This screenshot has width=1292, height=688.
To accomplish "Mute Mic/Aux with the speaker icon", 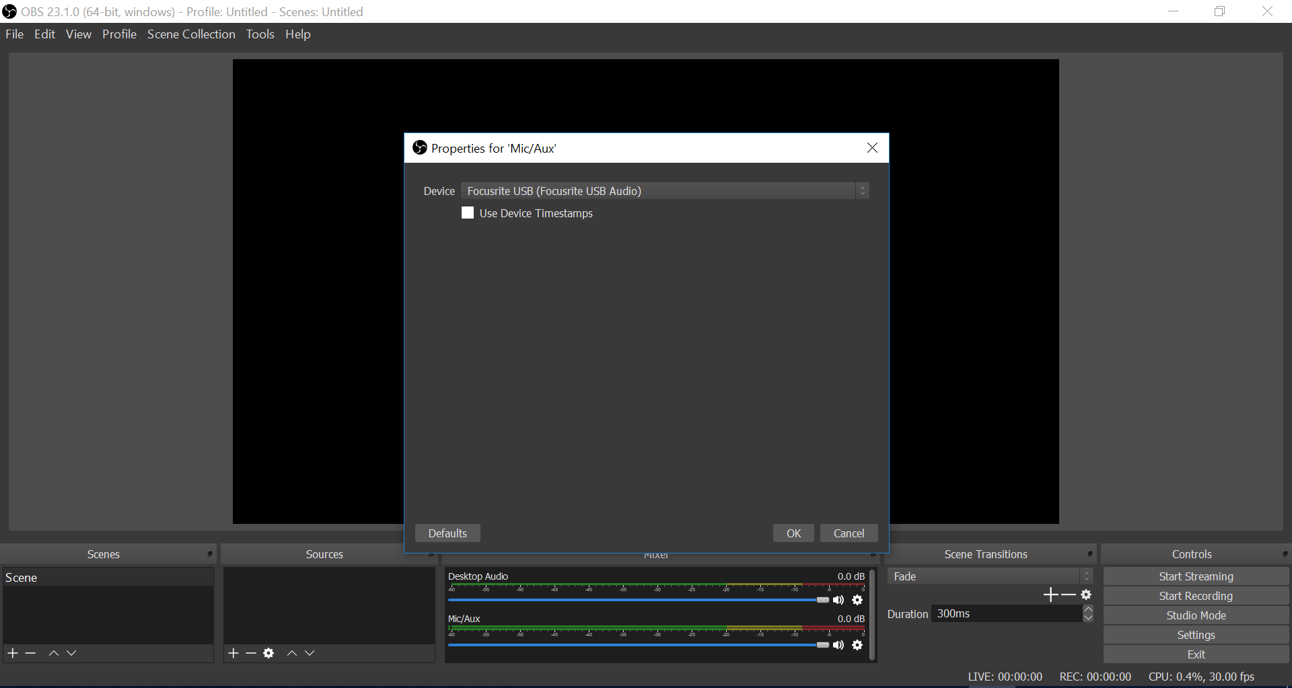I will click(x=838, y=645).
